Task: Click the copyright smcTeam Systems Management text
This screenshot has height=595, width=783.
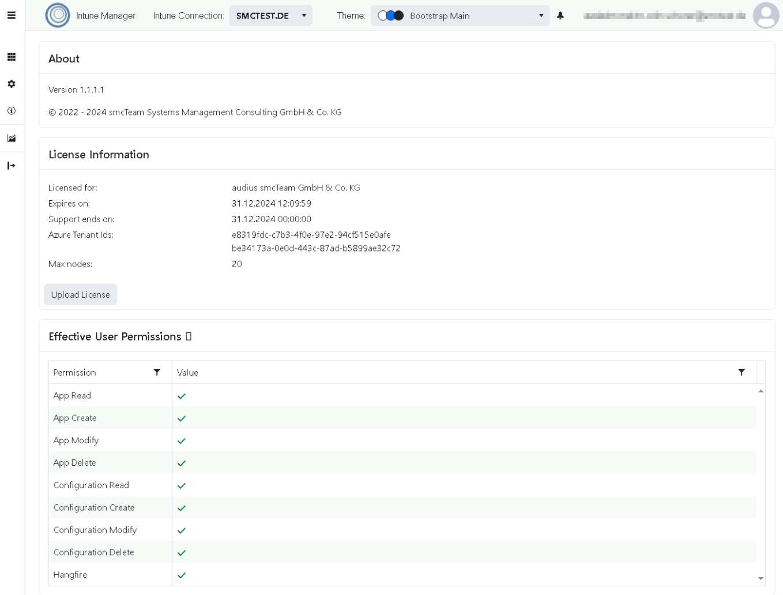Action: tap(195, 112)
